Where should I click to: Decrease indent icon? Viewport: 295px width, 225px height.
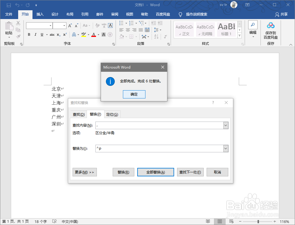point(154,23)
